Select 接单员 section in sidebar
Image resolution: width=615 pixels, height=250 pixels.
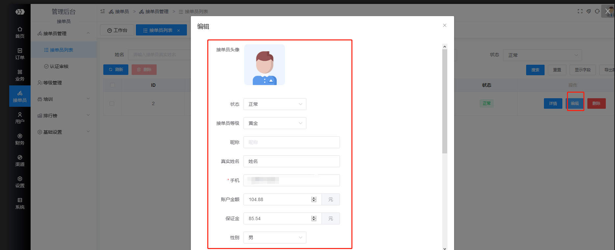click(x=20, y=96)
